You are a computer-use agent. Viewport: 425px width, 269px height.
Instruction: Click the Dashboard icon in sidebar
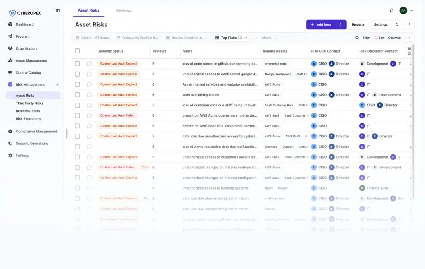coord(10,24)
